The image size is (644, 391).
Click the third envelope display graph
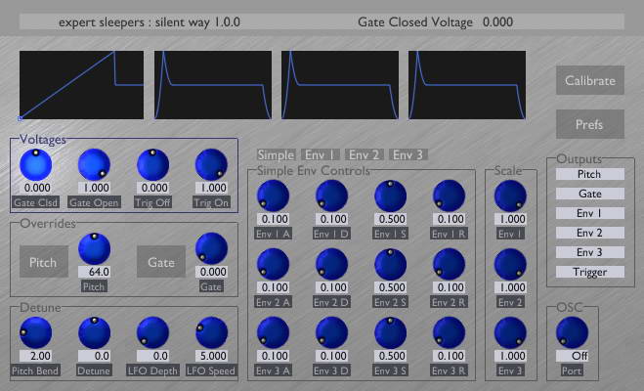(340, 85)
